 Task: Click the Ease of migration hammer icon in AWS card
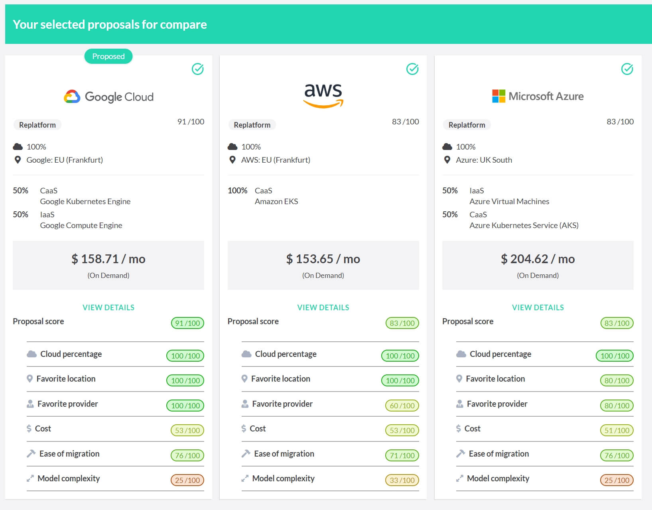pyautogui.click(x=246, y=454)
